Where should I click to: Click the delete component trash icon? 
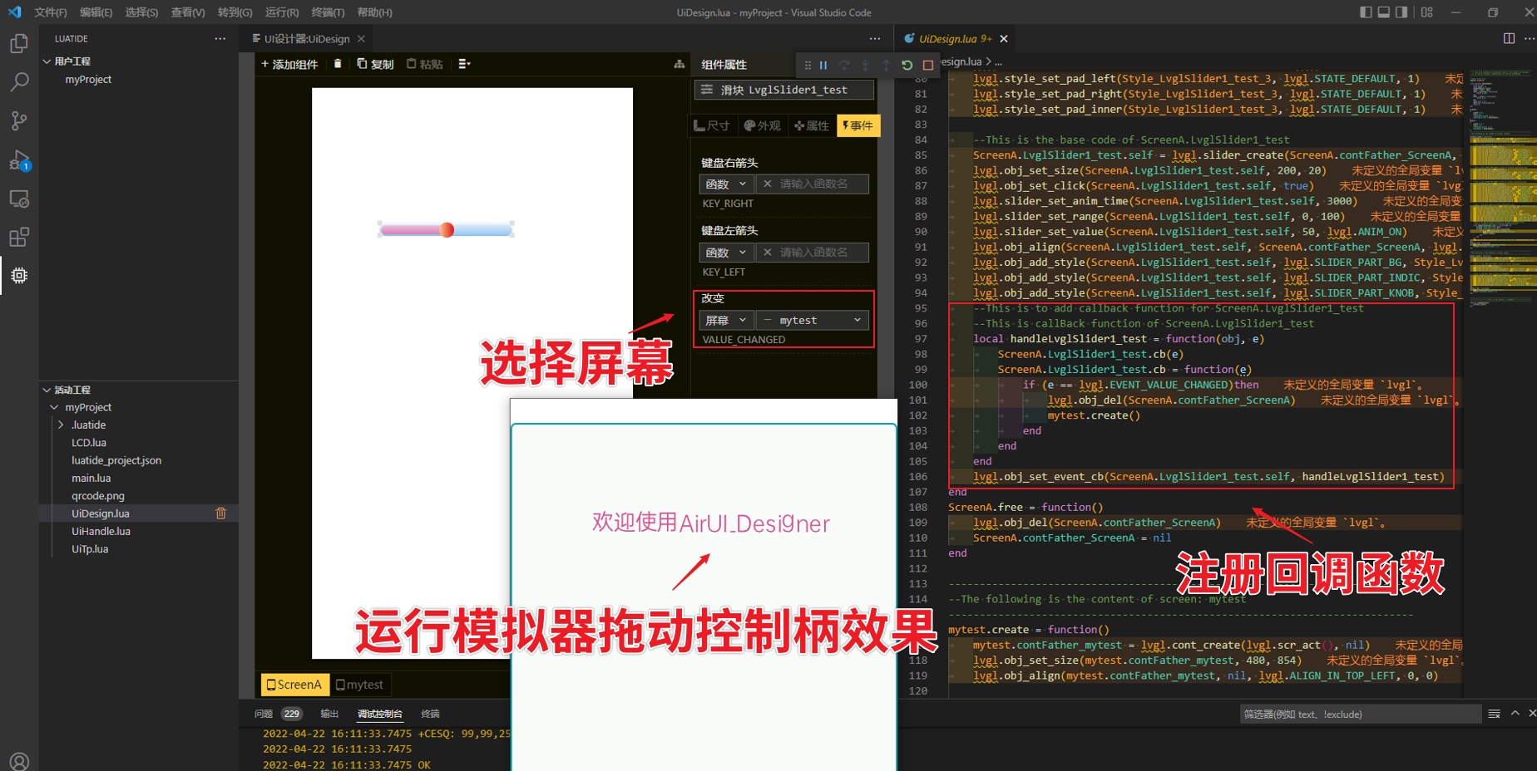point(337,64)
